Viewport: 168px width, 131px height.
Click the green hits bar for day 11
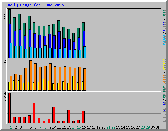59,26
